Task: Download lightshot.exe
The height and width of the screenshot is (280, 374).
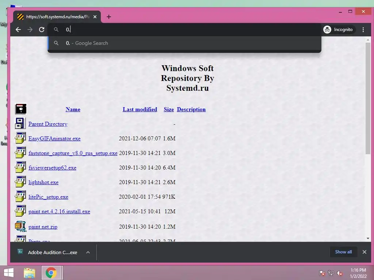Action: click(x=43, y=182)
